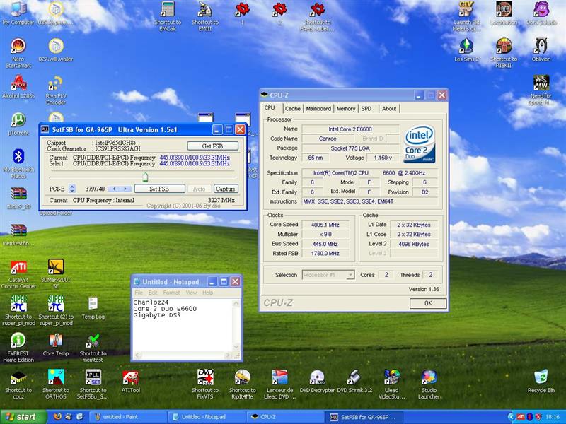Open Shortcut to memtest icon

(x=93, y=348)
